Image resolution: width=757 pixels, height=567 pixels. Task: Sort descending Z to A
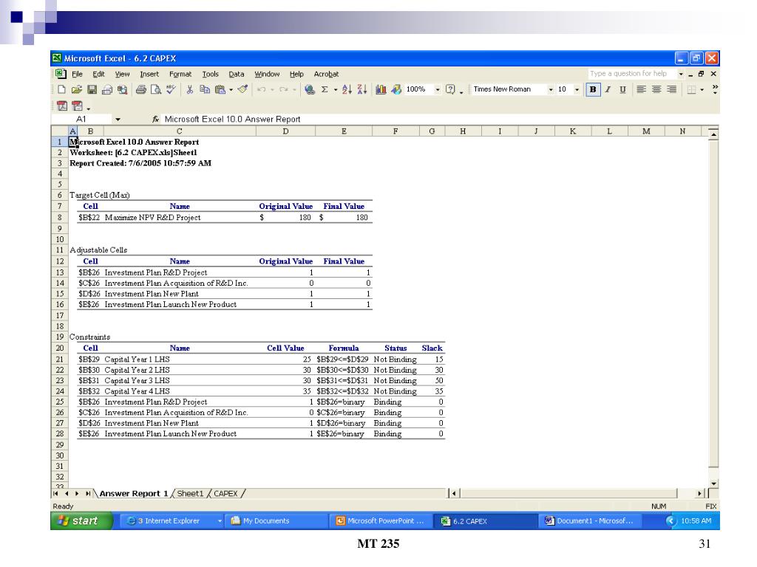point(362,89)
